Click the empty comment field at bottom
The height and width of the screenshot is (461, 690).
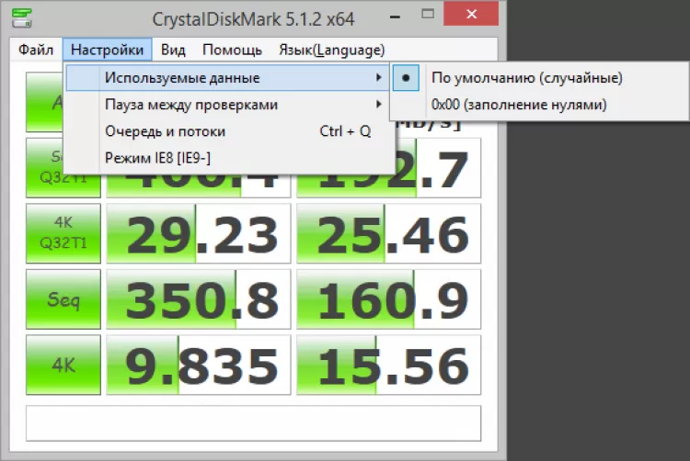click(x=254, y=423)
